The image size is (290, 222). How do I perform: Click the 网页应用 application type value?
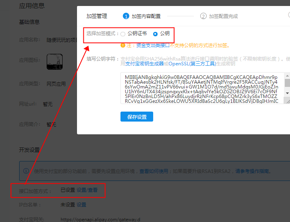coord(56,84)
